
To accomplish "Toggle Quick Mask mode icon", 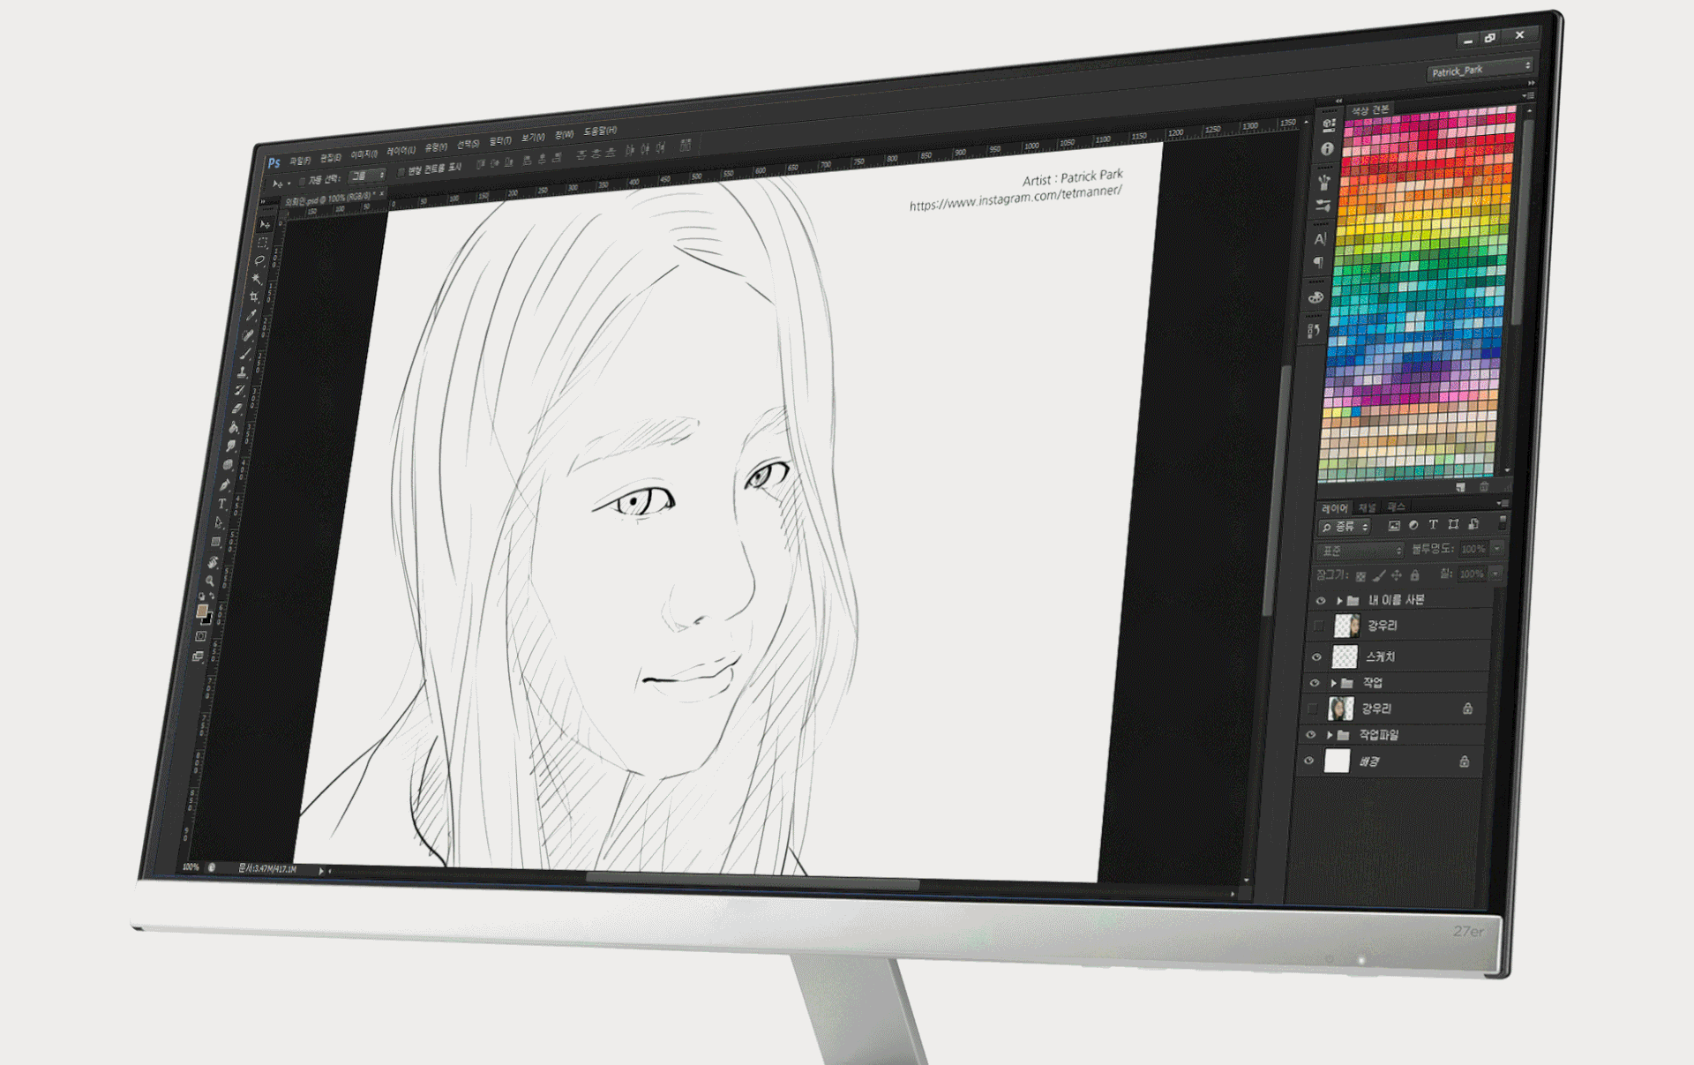I will pyautogui.click(x=201, y=636).
